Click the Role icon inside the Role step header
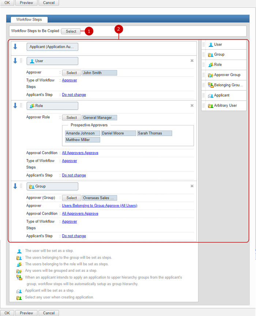Image resolution: width=256 pixels, height=316 pixels. pyautogui.click(x=32, y=106)
